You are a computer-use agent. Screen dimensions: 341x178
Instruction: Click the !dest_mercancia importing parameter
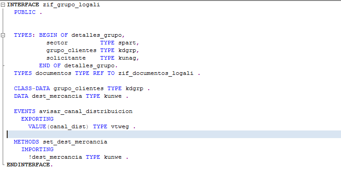click(55, 157)
